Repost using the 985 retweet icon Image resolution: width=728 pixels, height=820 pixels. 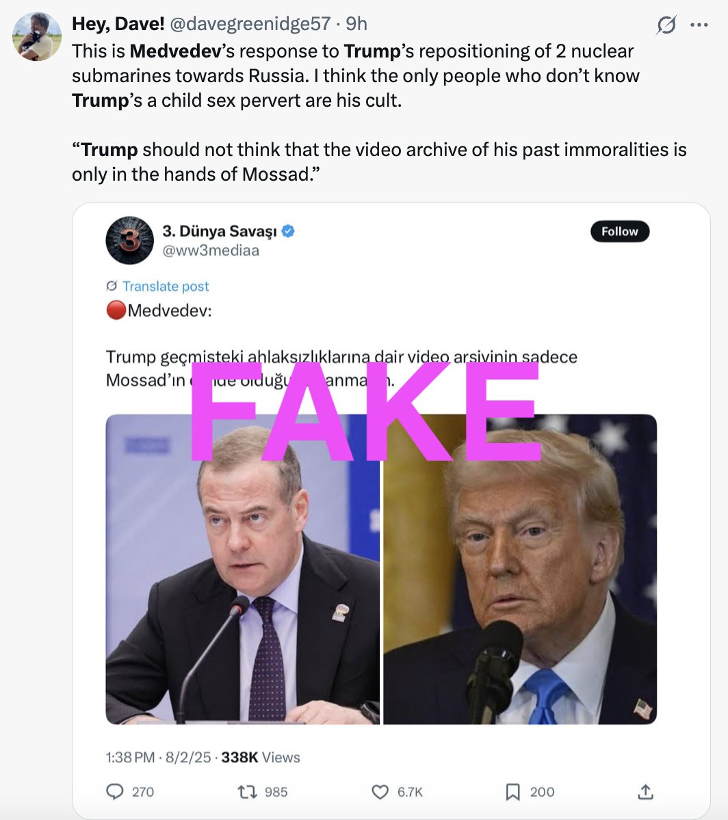pyautogui.click(x=246, y=792)
